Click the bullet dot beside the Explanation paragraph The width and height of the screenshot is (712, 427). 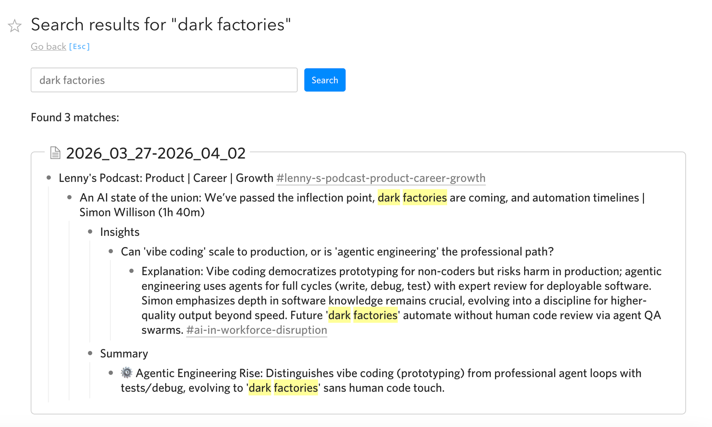pyautogui.click(x=132, y=271)
